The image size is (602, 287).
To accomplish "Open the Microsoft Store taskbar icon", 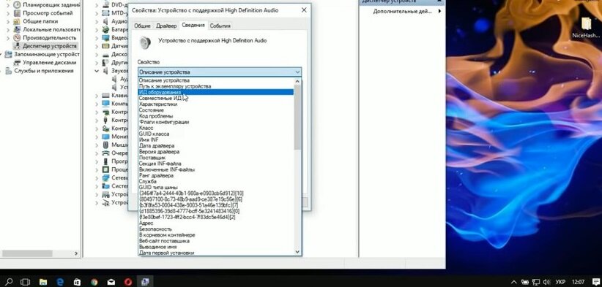I will click(77, 282).
